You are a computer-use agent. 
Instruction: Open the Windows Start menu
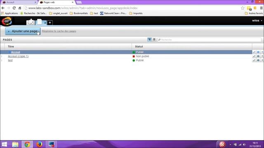(5, 144)
